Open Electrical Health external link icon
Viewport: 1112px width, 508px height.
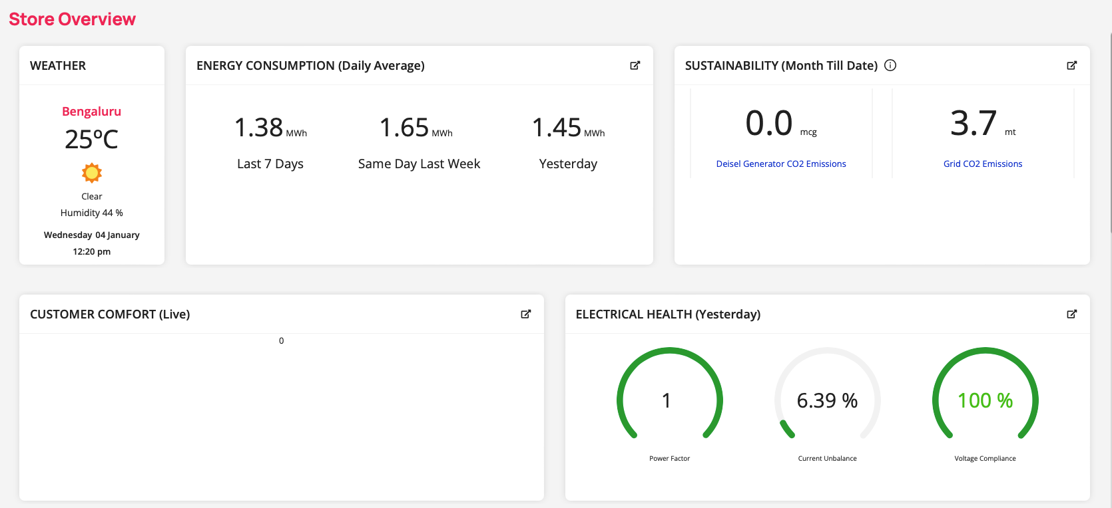(1072, 314)
